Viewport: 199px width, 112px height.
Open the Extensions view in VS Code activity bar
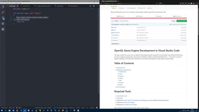point(3,29)
